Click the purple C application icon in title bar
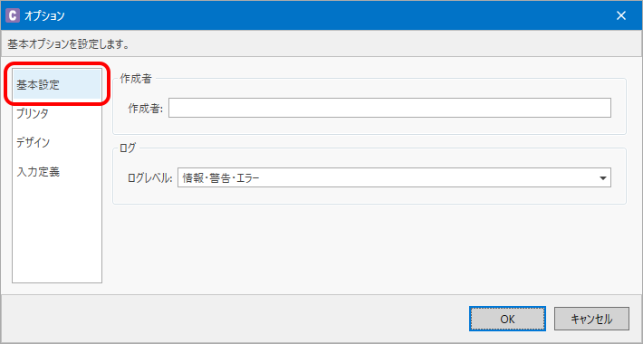Viewport: 643px width, 344px height. click(x=13, y=15)
